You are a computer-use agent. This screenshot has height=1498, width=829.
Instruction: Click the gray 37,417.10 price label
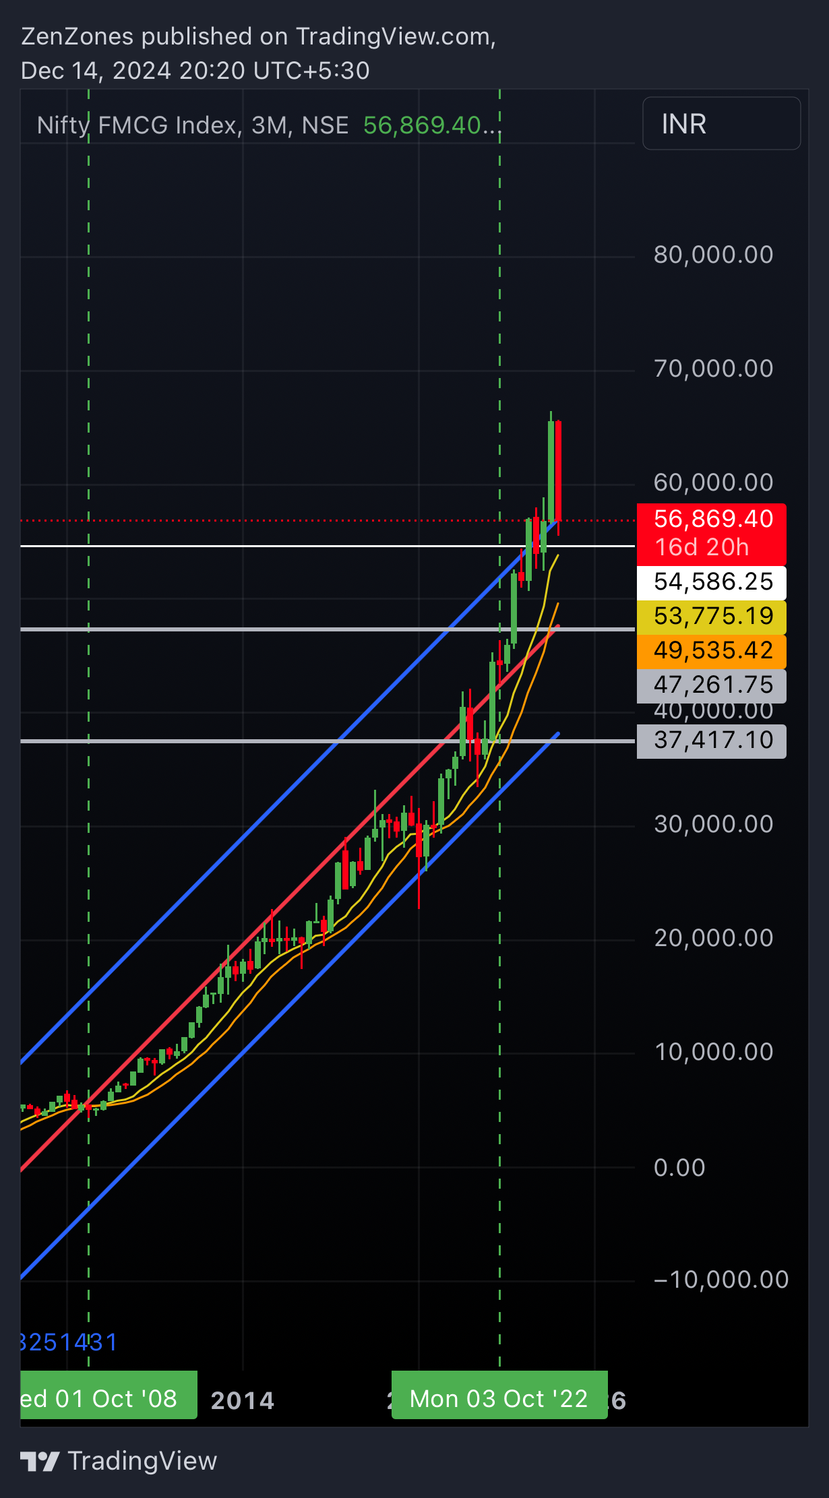[712, 741]
